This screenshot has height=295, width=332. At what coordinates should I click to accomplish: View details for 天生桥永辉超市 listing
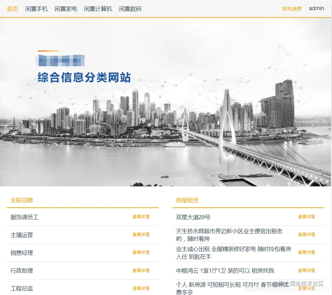[306, 234]
